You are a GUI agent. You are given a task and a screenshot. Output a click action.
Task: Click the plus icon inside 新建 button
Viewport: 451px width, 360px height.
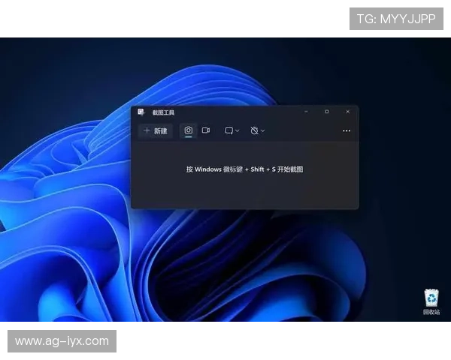click(147, 130)
